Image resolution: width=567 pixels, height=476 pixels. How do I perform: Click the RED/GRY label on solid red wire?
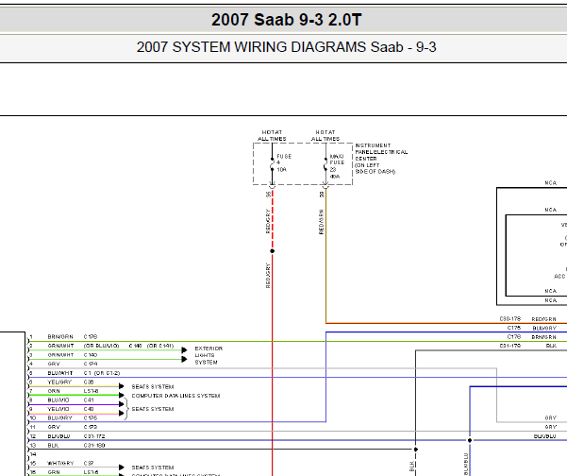click(x=268, y=276)
